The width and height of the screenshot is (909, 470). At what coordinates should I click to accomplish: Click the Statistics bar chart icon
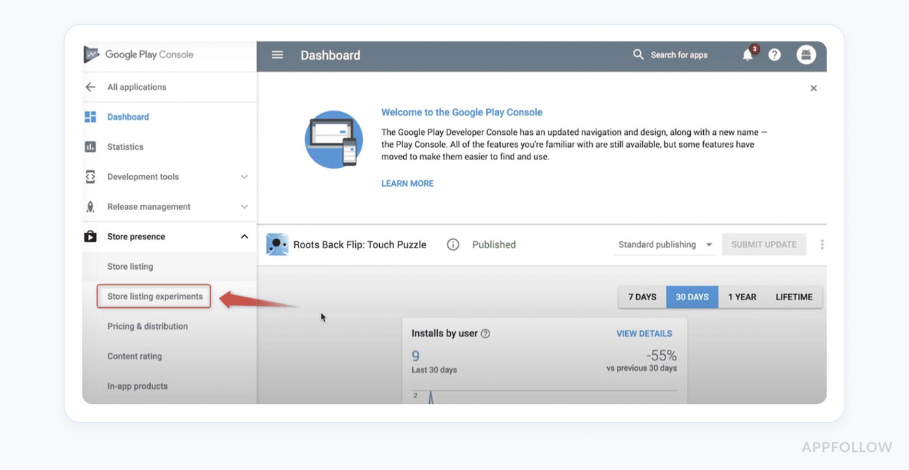click(90, 147)
